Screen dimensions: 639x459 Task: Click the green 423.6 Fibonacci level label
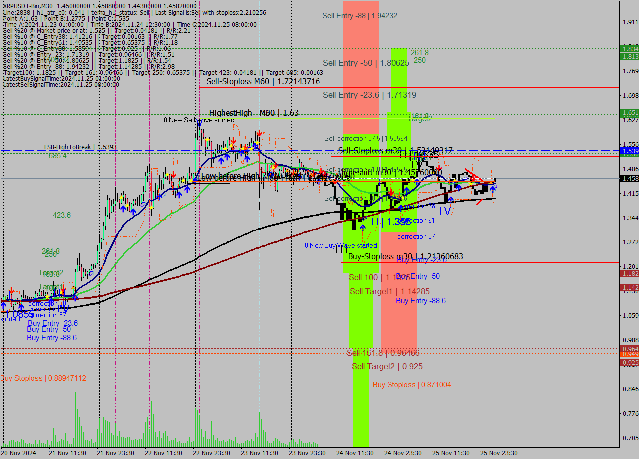tap(62, 215)
